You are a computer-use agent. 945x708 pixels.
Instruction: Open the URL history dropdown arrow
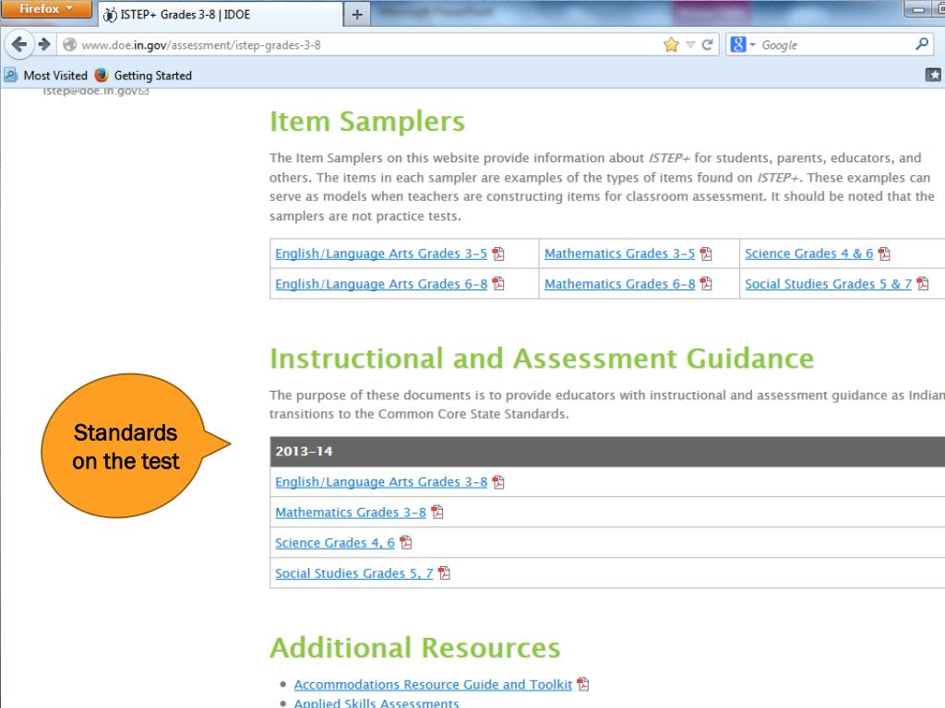point(690,45)
